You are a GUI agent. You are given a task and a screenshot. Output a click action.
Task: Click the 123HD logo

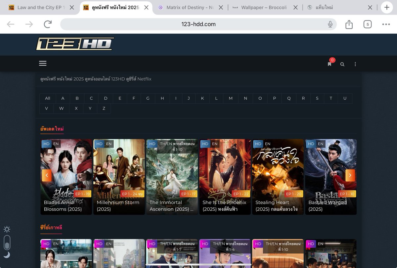(75, 44)
